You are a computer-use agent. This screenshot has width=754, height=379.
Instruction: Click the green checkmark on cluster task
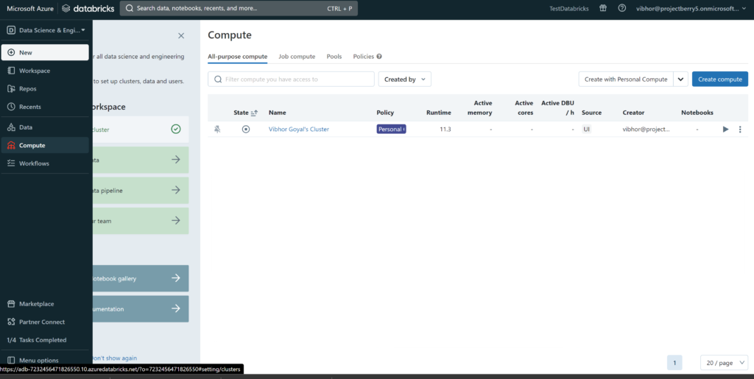[x=176, y=130]
